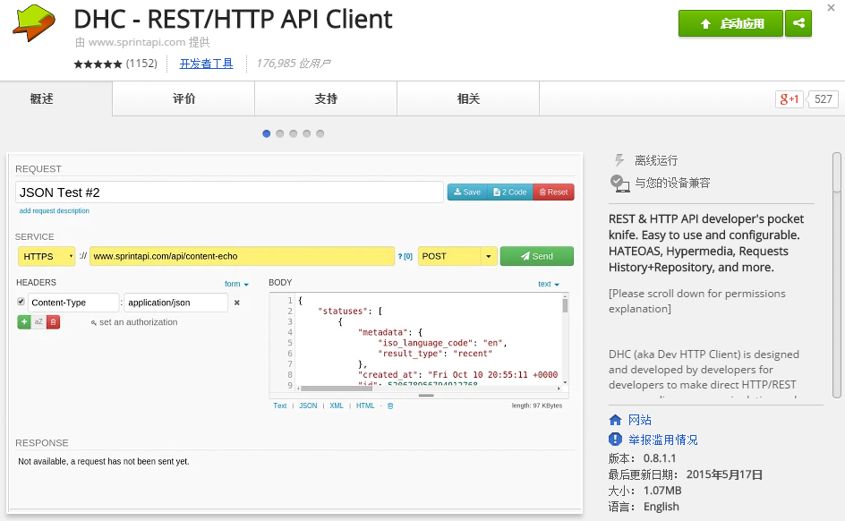The image size is (845, 521).
Task: Select the fifth screenshot carousel dot
Action: 320,133
